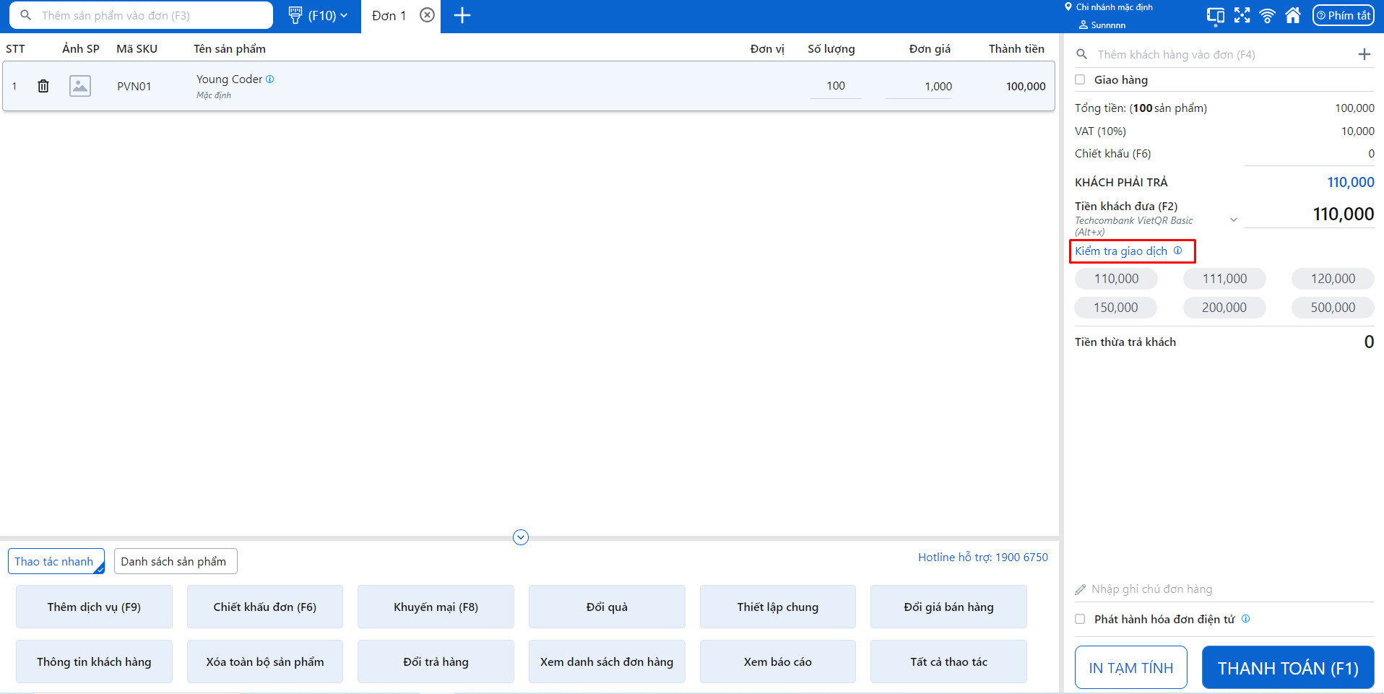This screenshot has height=694, width=1384.
Task: Open Thông tin khách hàng
Action: pos(94,662)
